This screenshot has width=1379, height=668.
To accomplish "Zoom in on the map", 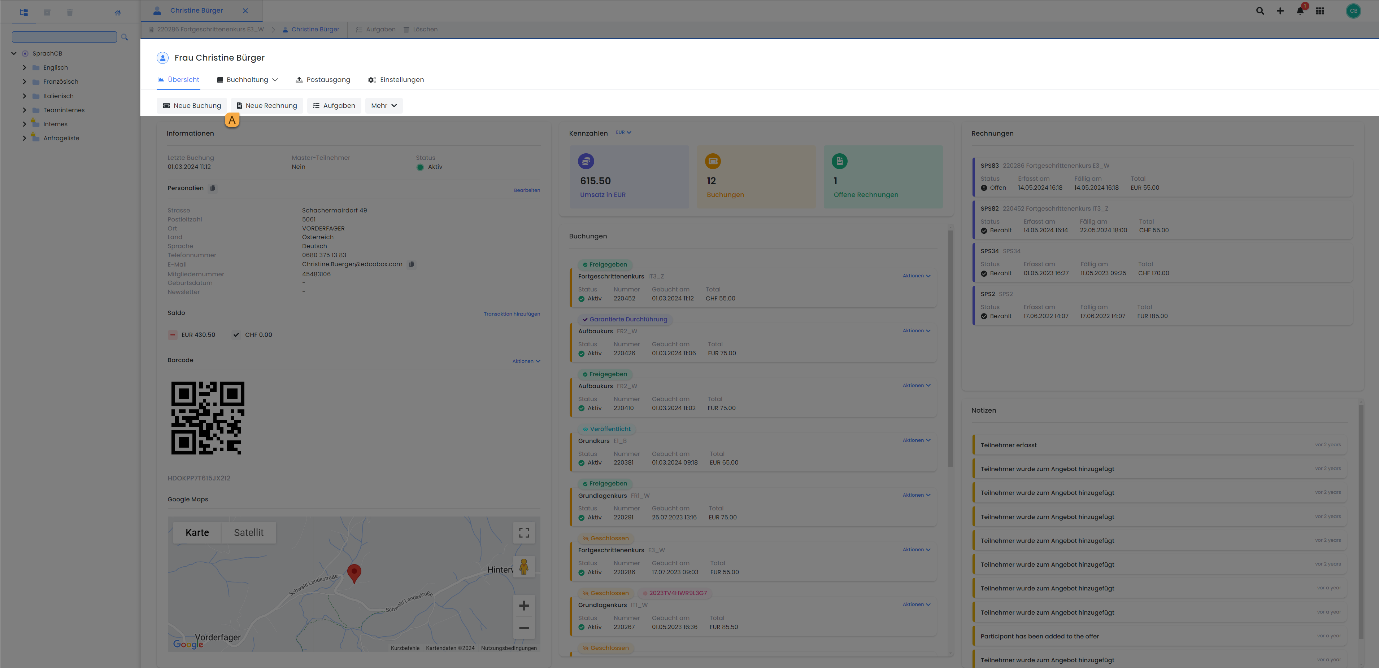I will (523, 606).
